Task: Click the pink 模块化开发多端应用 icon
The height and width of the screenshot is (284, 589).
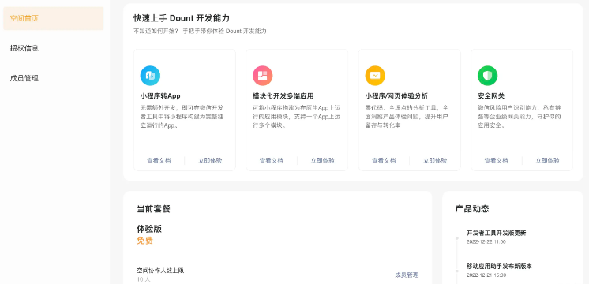Action: [x=263, y=76]
